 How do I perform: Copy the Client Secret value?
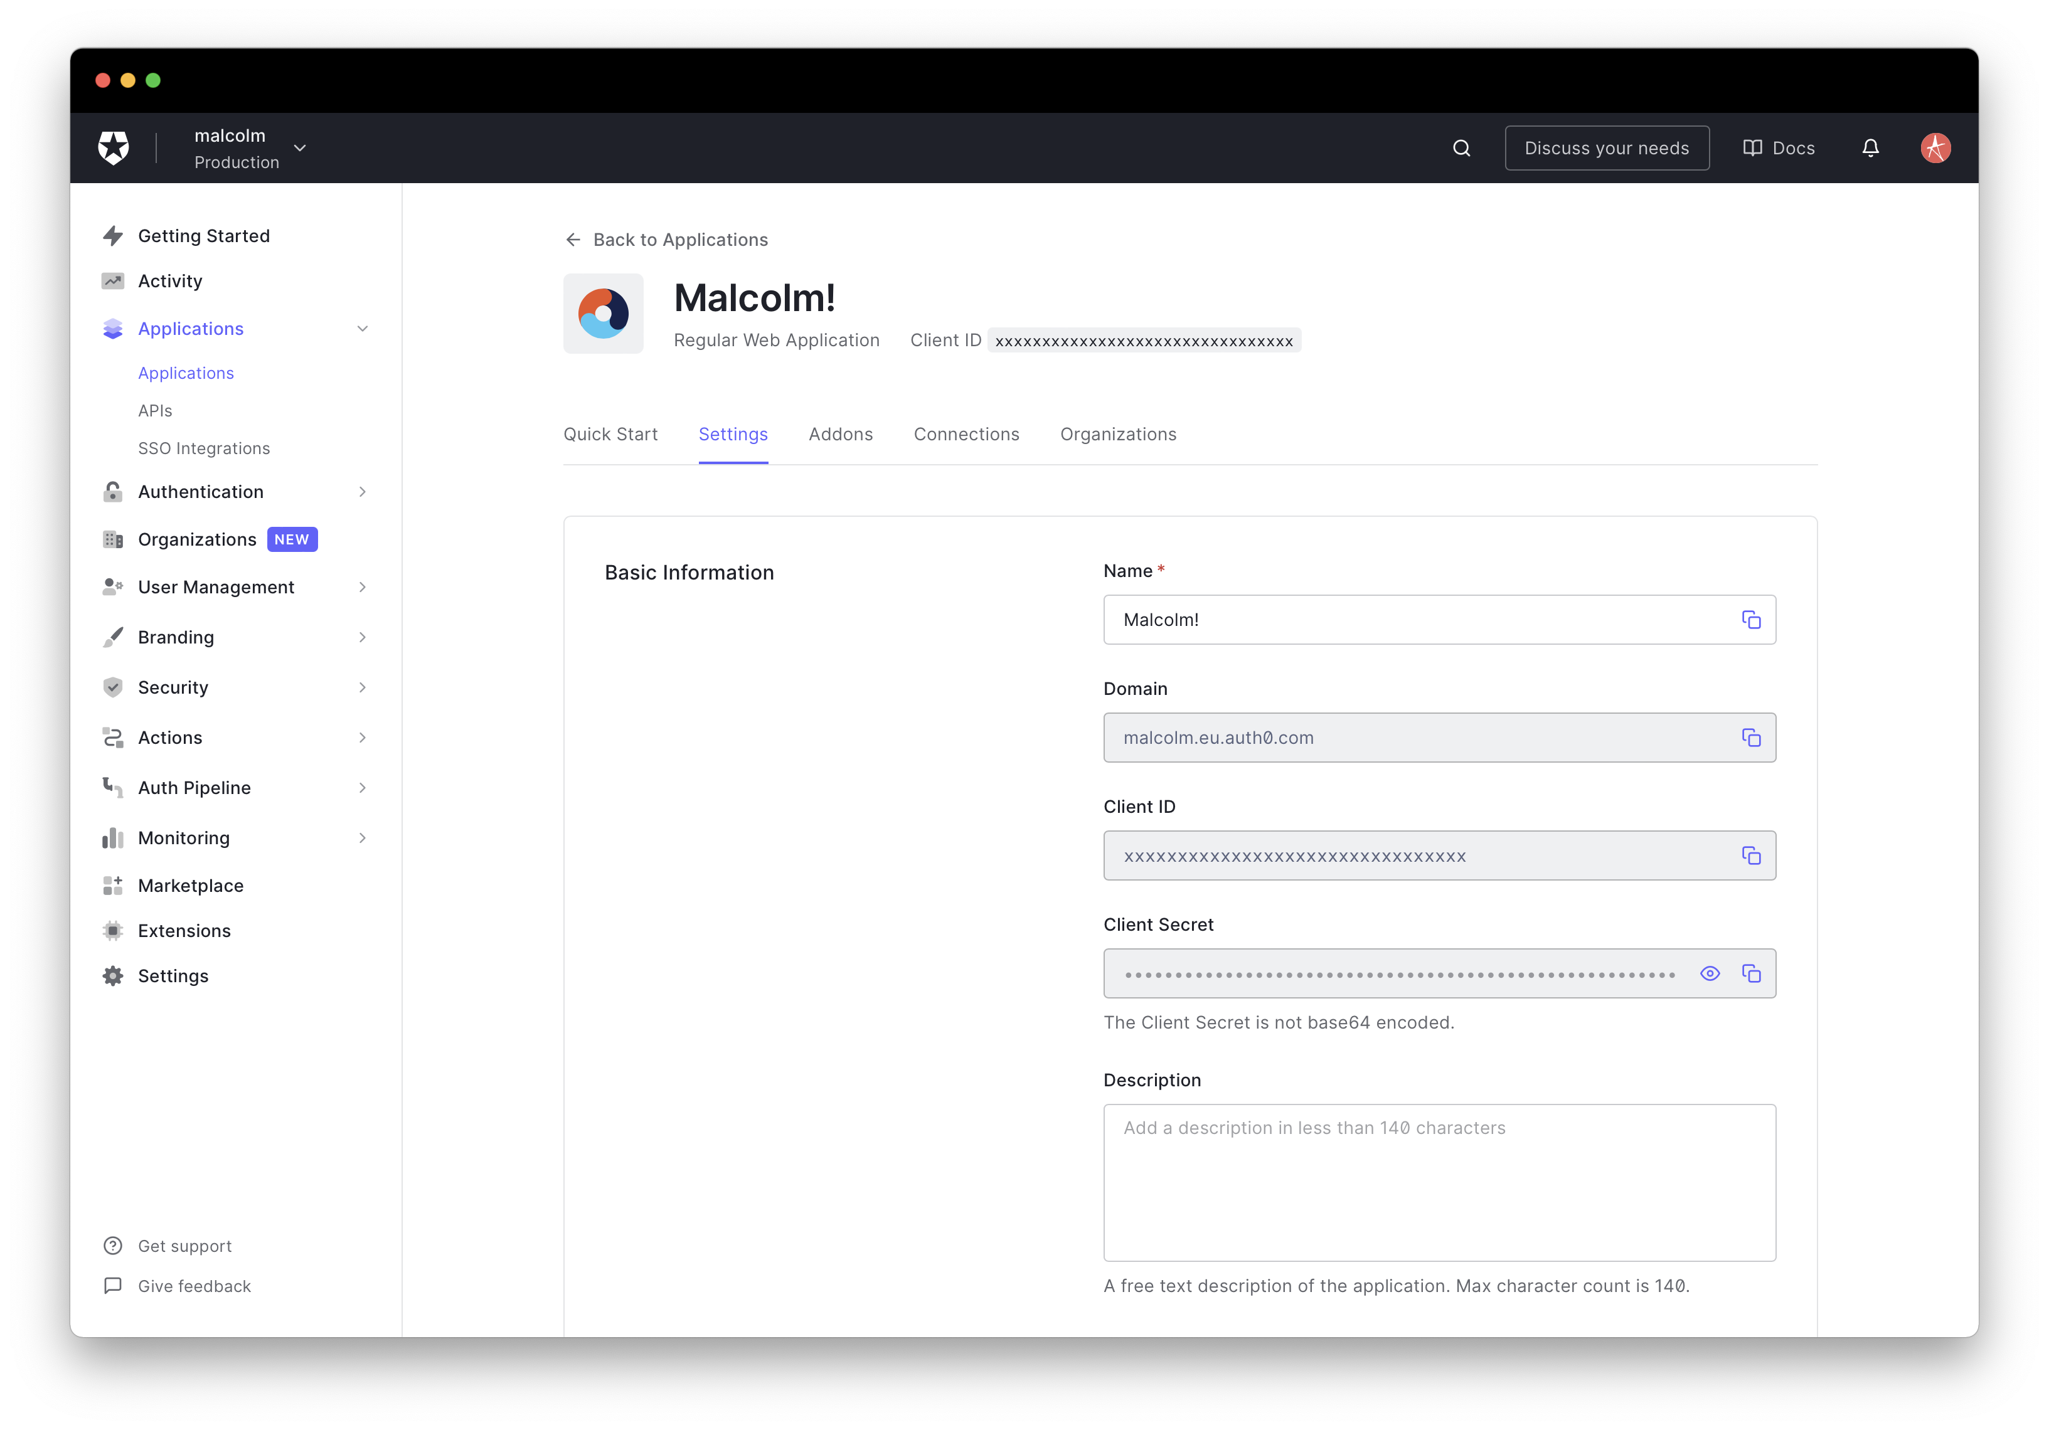(x=1751, y=973)
